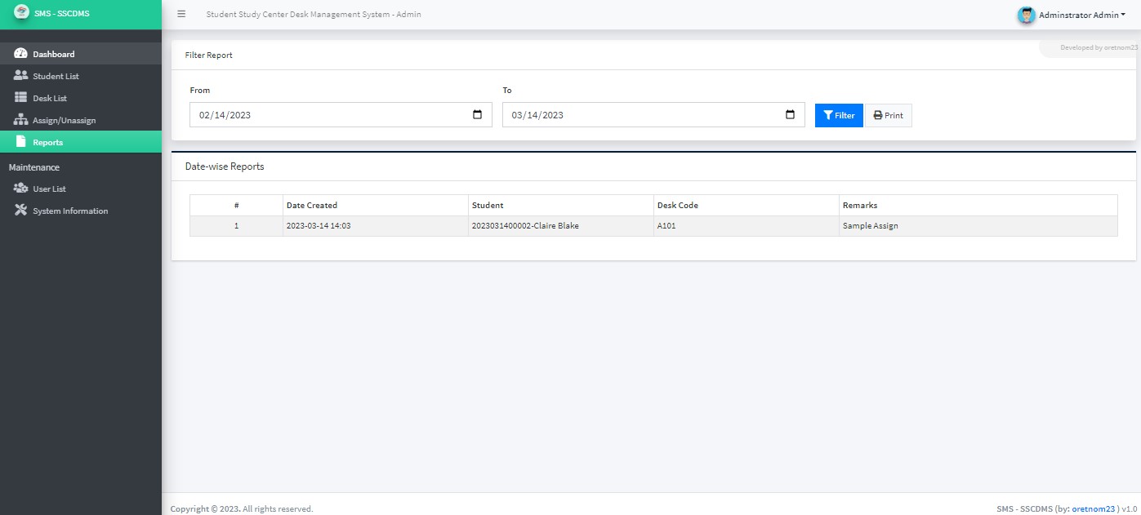
Task: Click the system title in top bar
Action: (314, 15)
